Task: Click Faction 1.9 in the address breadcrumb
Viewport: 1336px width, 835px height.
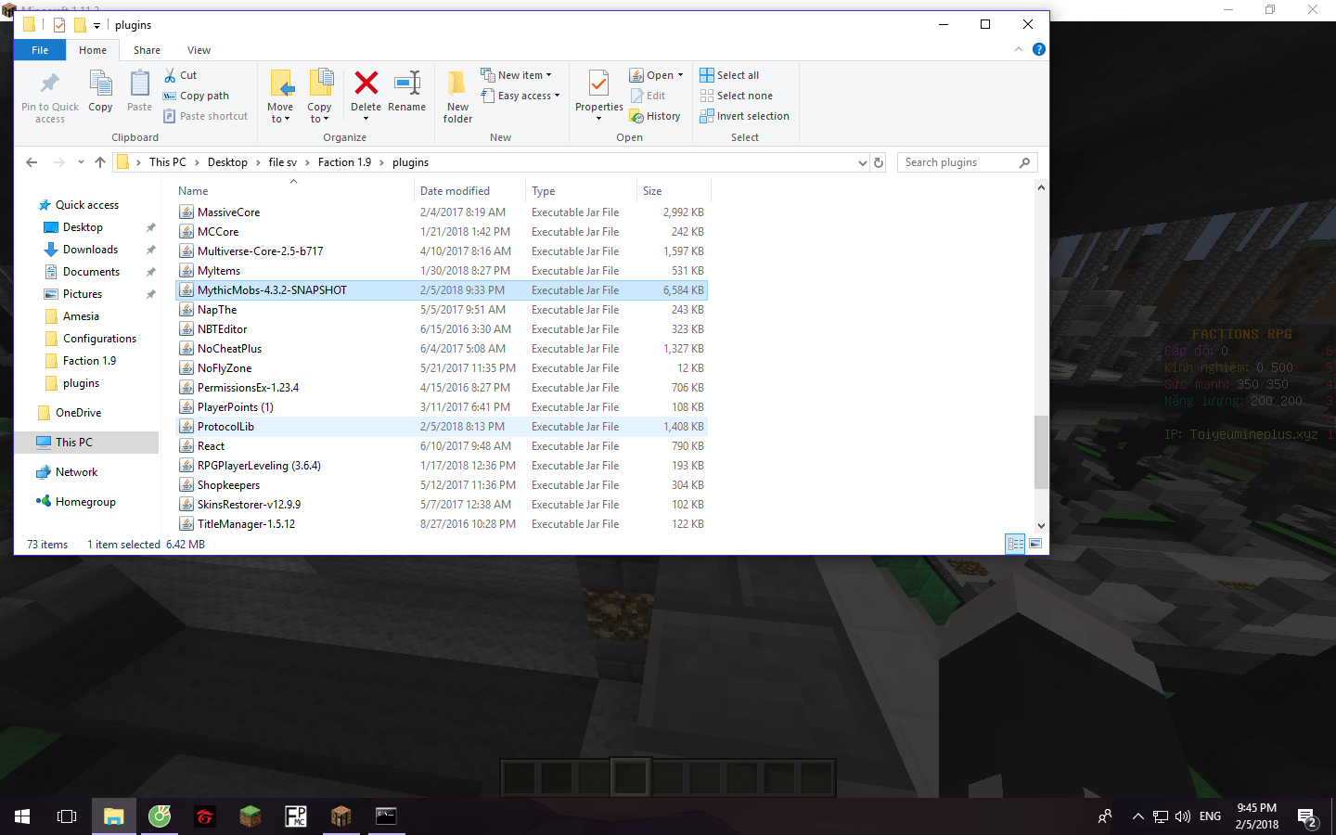Action: pyautogui.click(x=344, y=162)
